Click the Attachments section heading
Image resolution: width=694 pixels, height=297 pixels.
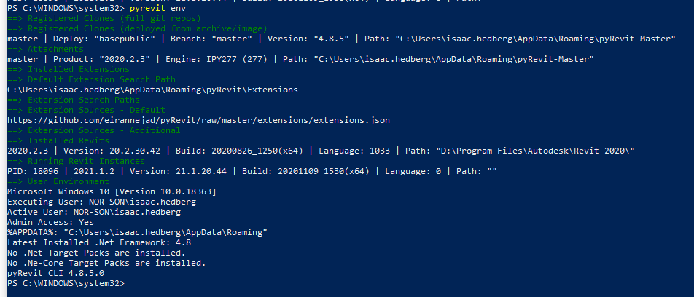(x=45, y=49)
